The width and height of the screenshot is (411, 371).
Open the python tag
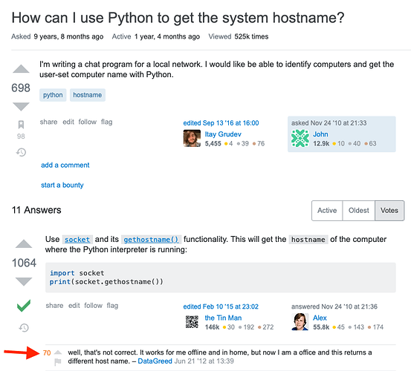53,95
